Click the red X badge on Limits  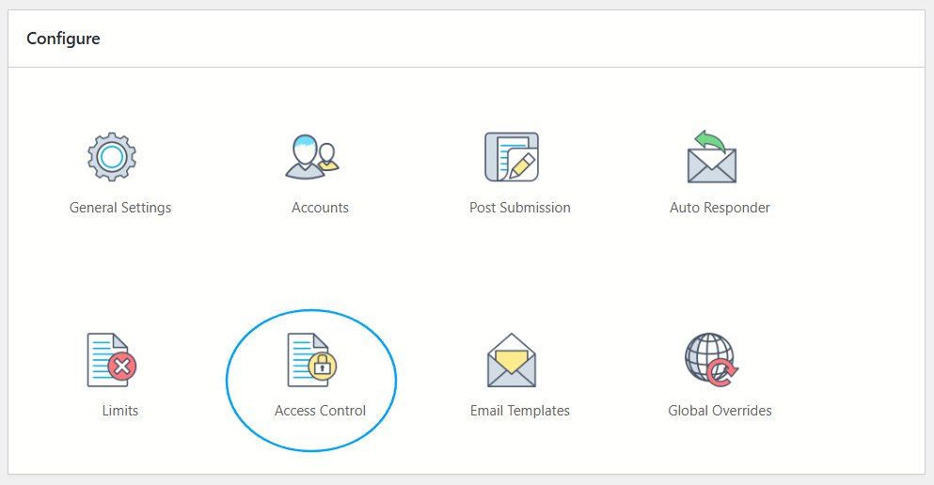pyautogui.click(x=122, y=366)
